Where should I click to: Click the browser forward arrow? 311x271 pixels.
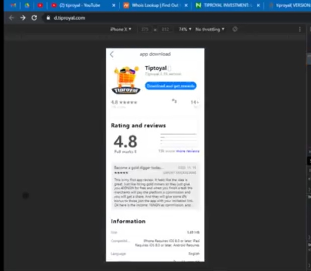(23, 18)
